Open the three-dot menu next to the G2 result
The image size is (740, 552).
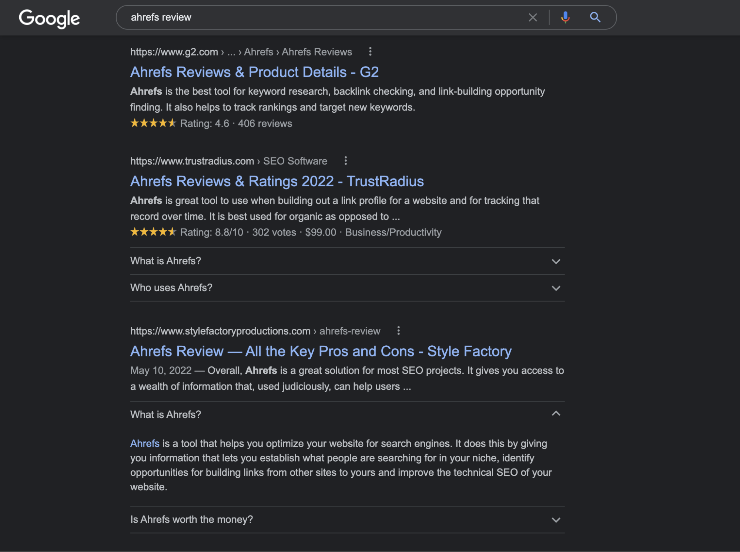click(x=370, y=52)
